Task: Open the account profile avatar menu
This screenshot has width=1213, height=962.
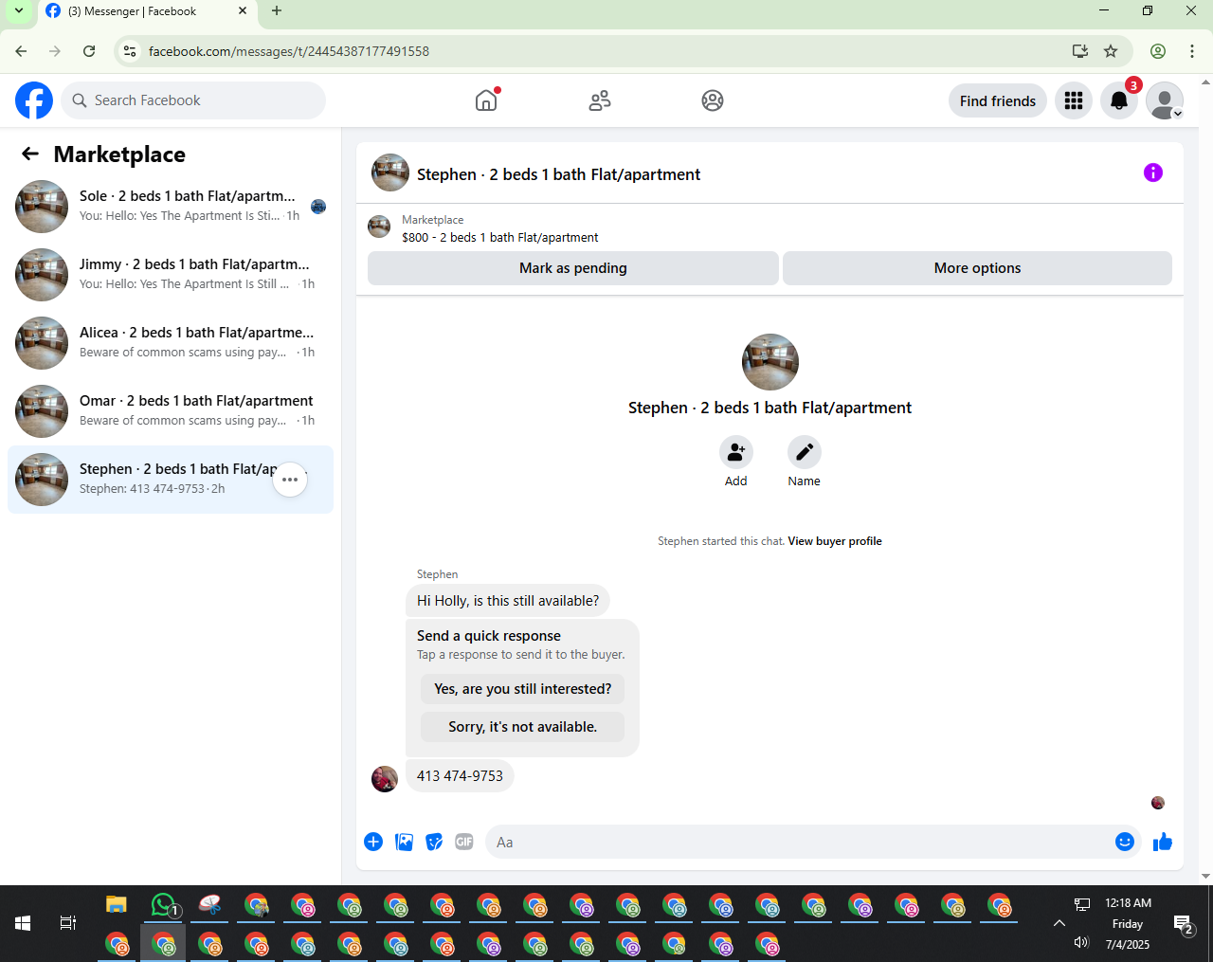Action: 1165,100
